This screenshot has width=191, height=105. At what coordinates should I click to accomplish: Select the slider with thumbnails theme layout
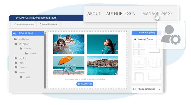click(x=154, y=77)
